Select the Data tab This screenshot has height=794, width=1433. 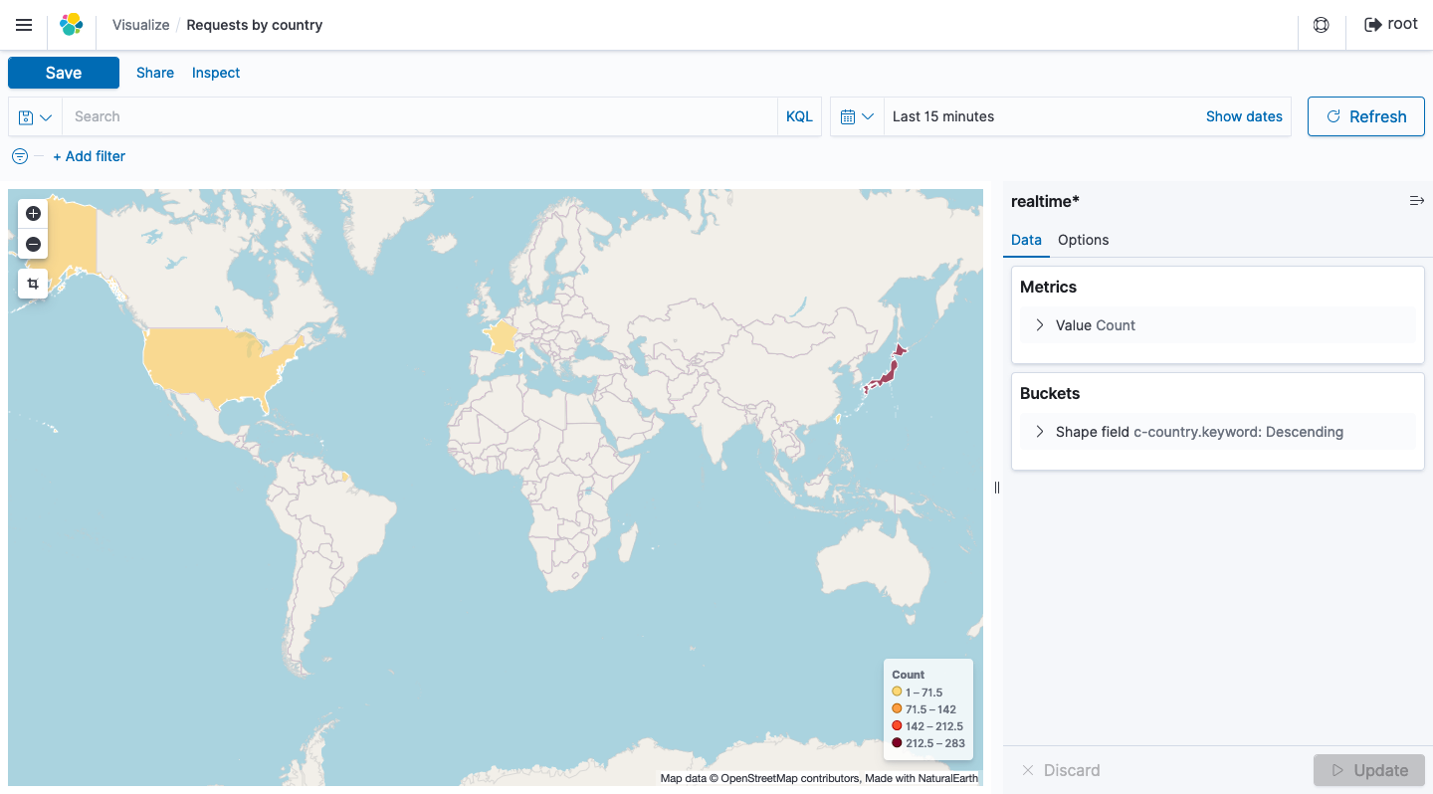[1026, 240]
